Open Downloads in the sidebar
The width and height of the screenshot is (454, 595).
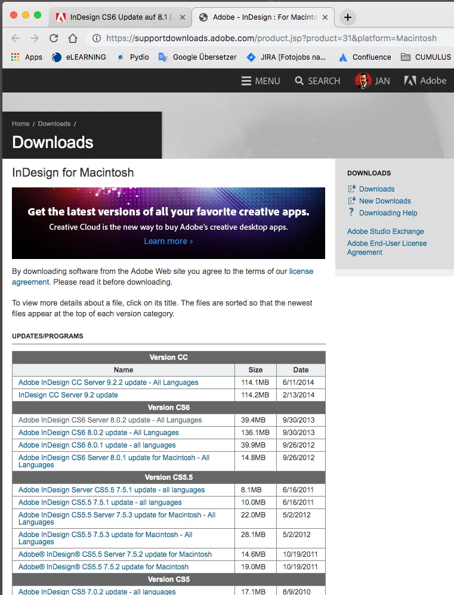click(x=376, y=189)
